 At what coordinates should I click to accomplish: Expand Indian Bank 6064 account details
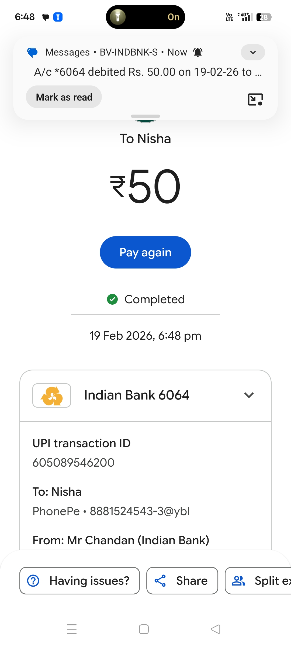tap(249, 395)
